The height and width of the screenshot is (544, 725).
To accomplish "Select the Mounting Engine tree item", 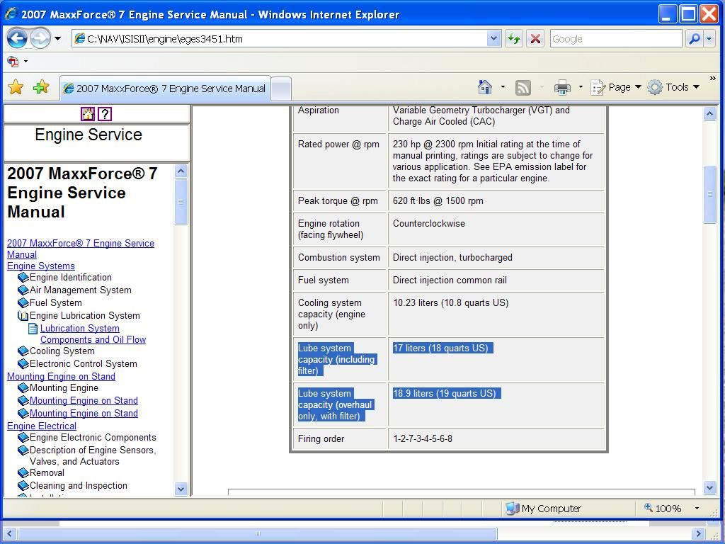I will (x=64, y=388).
